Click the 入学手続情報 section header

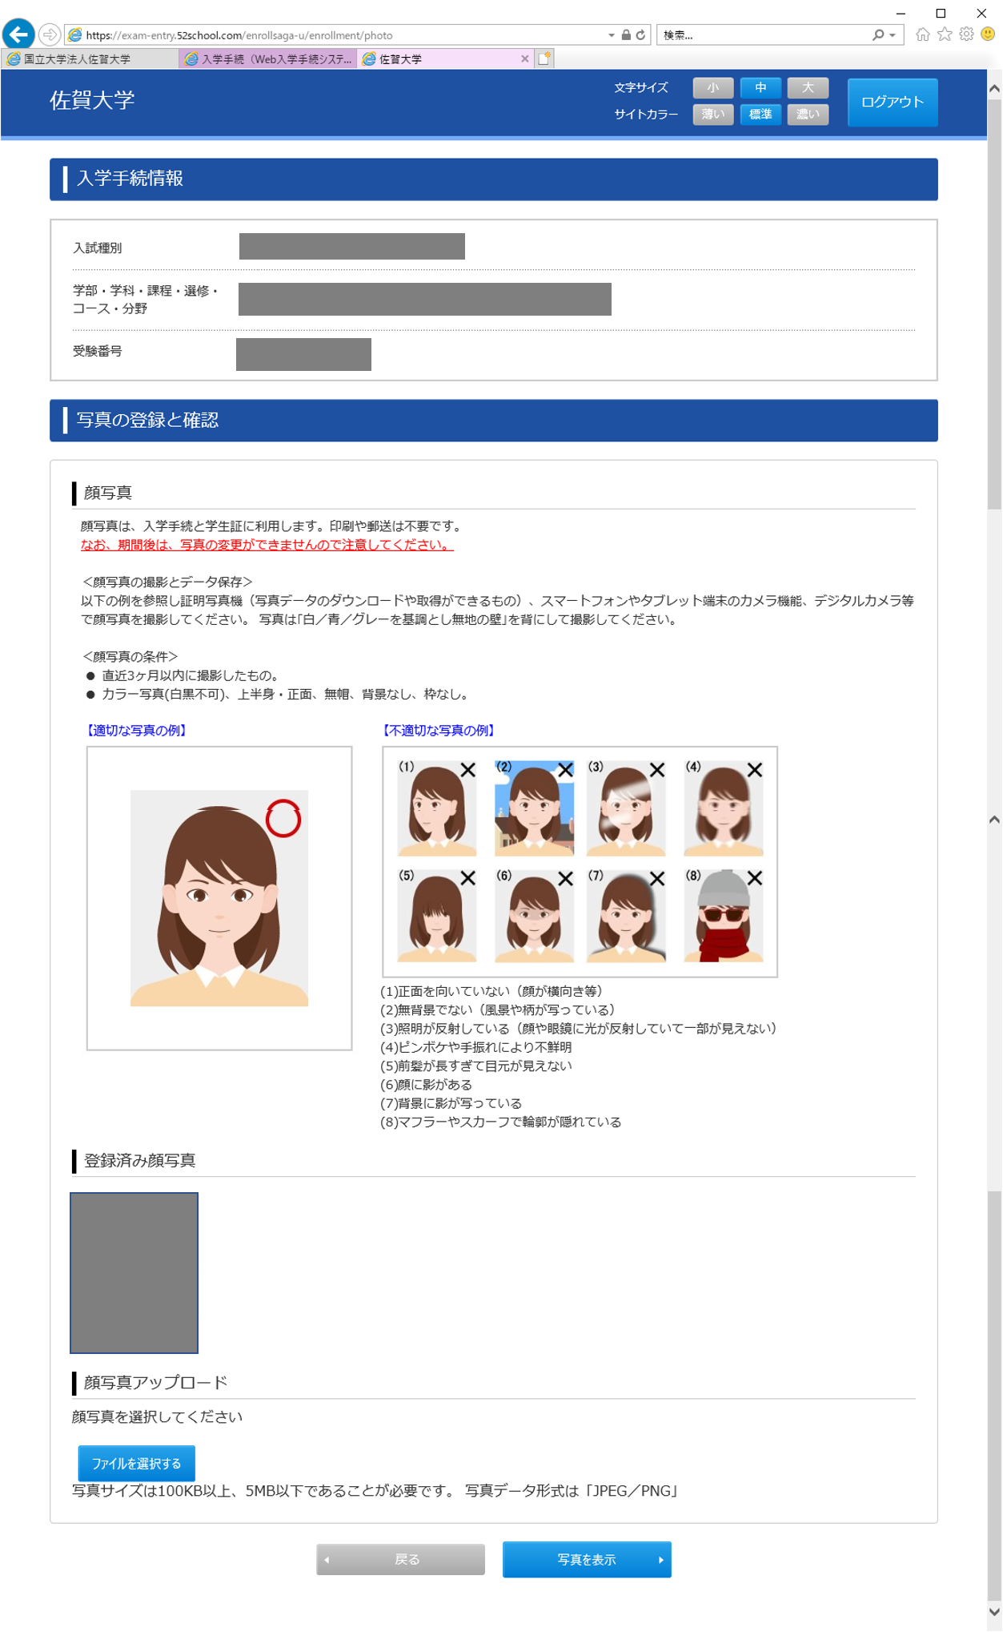coord(494,179)
